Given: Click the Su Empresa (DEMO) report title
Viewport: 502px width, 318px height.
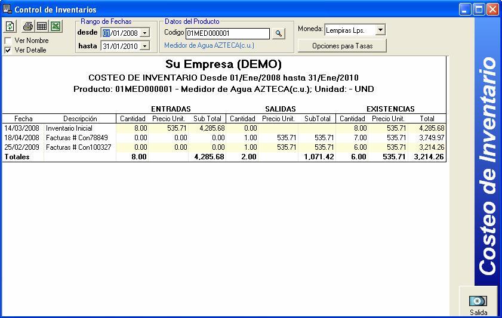Looking at the screenshot, I should [223, 64].
